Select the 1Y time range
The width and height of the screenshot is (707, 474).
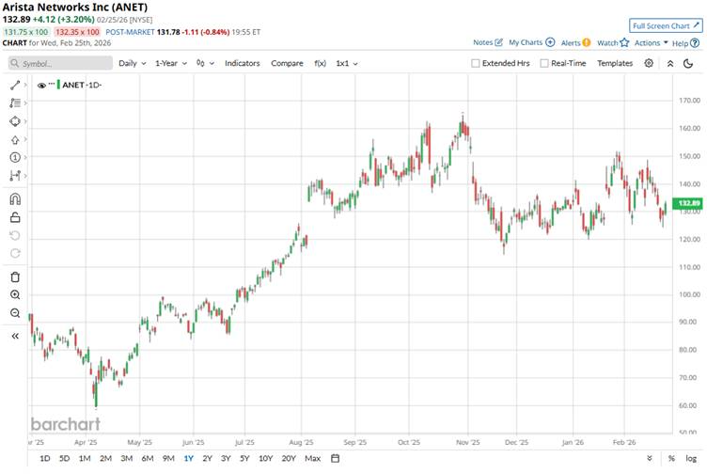pyautogui.click(x=188, y=459)
